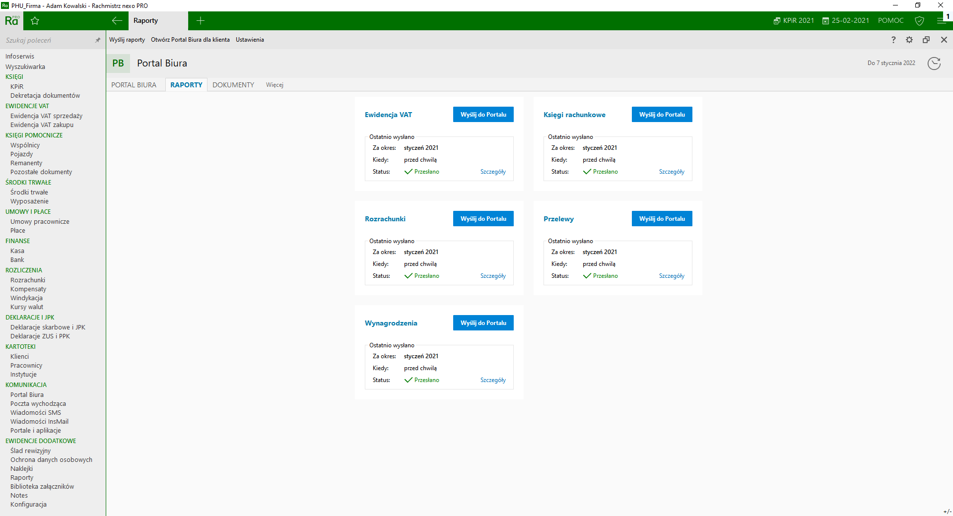This screenshot has width=953, height=516.
Task: Open the hamburger menu with notification badge
Action: pos(942,20)
